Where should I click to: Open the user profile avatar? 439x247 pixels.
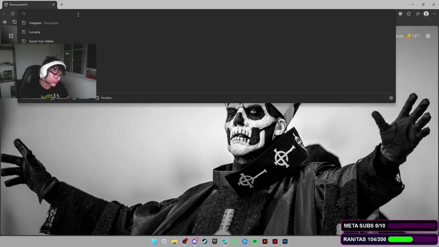pos(426,14)
